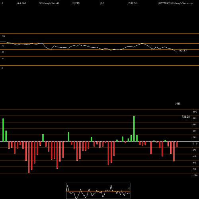Click the OPTIEMUS MunafaSutra.com header text
This screenshot has height=199, width=199.
(176, 3)
